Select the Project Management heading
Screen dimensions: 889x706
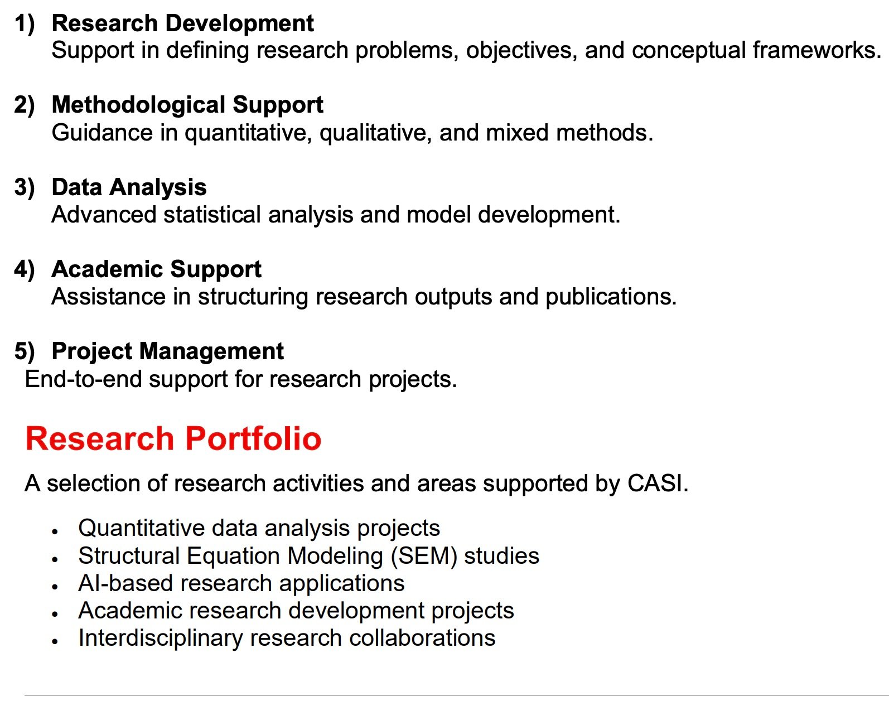[167, 351]
